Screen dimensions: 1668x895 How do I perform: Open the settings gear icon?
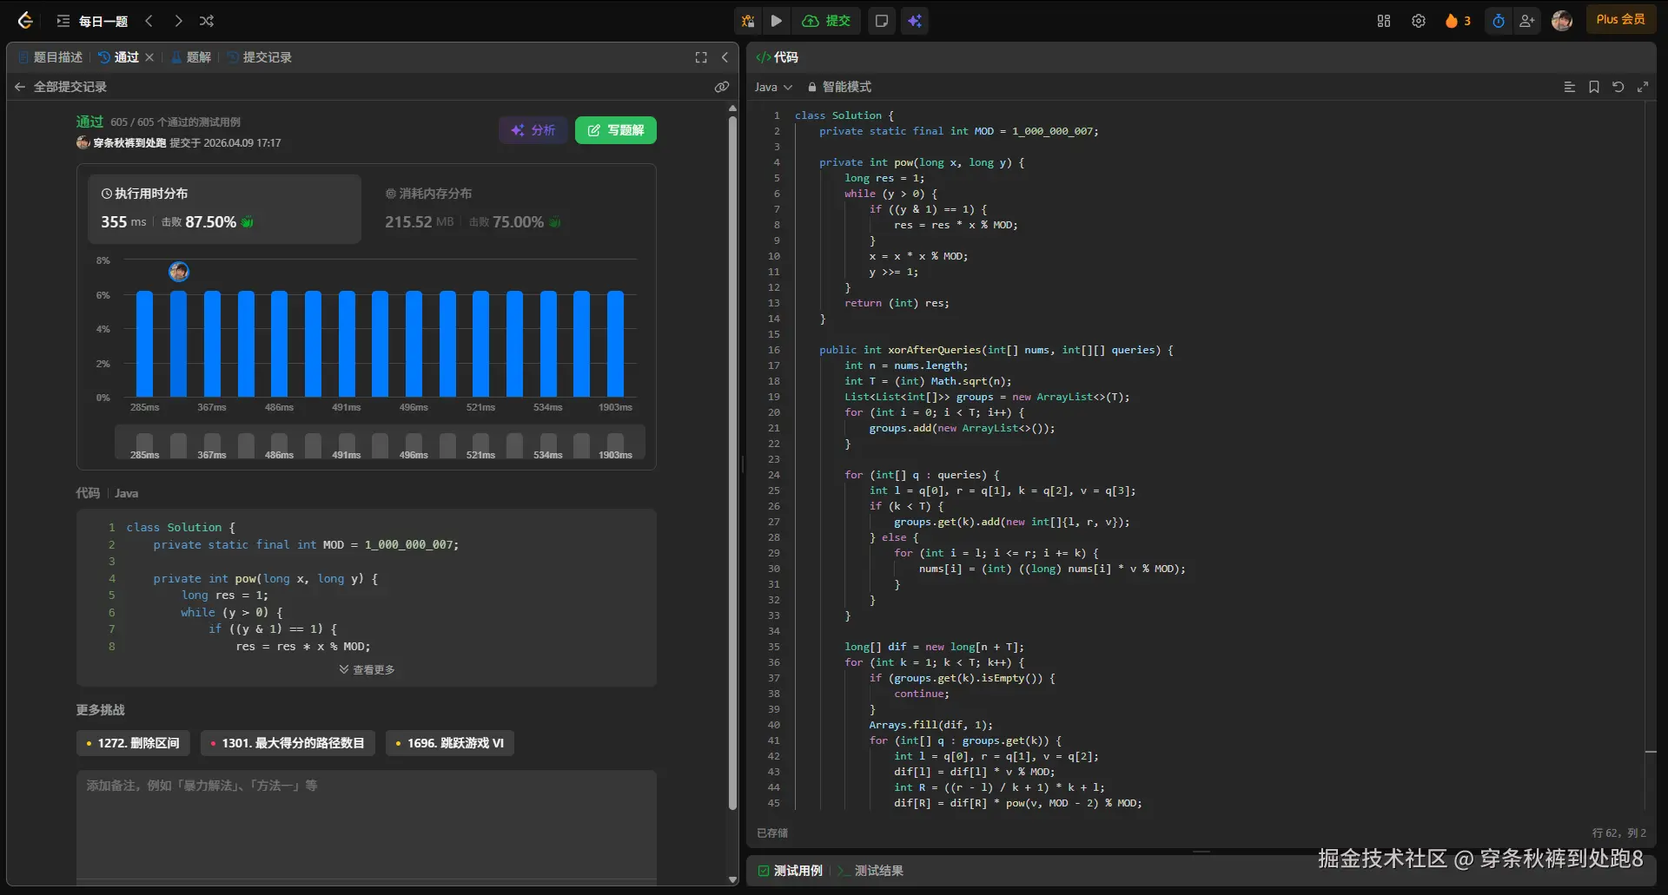[x=1419, y=21]
